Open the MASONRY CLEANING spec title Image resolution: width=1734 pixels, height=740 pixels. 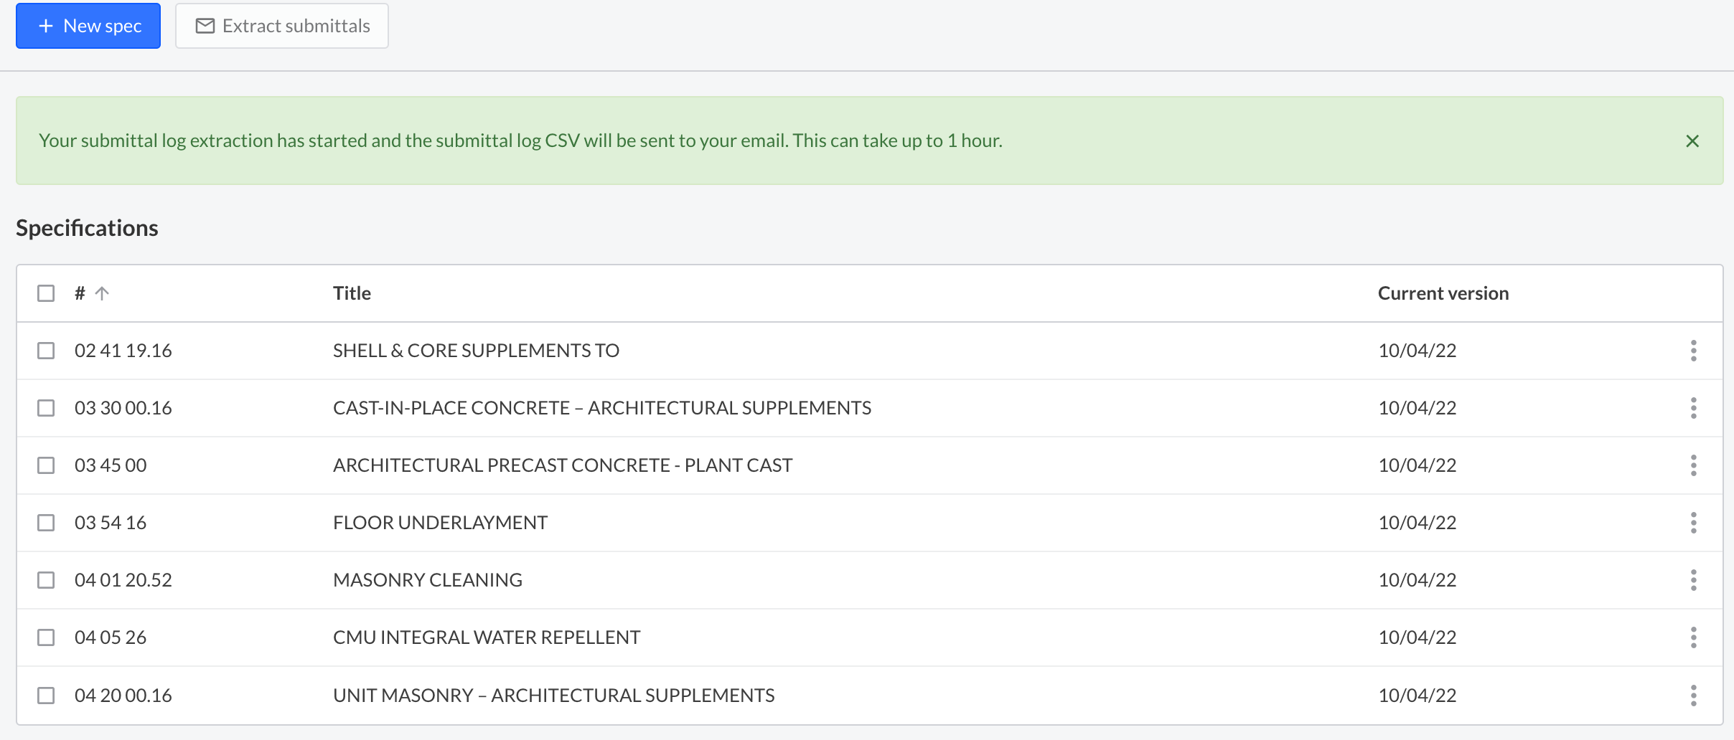pyautogui.click(x=428, y=580)
